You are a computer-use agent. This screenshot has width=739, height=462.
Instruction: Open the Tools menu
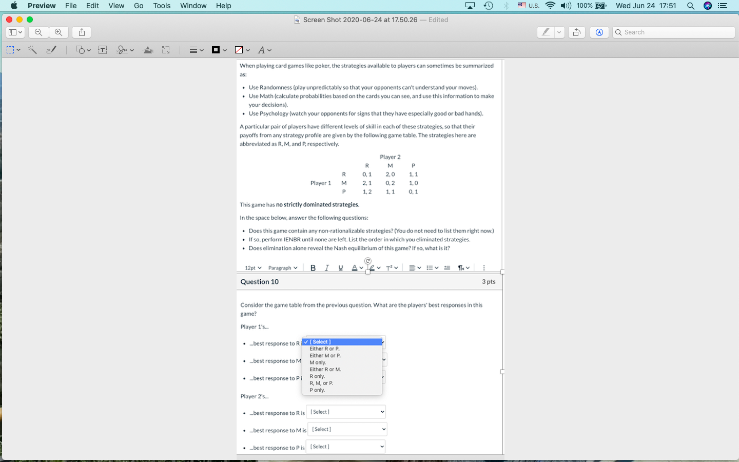(162, 6)
